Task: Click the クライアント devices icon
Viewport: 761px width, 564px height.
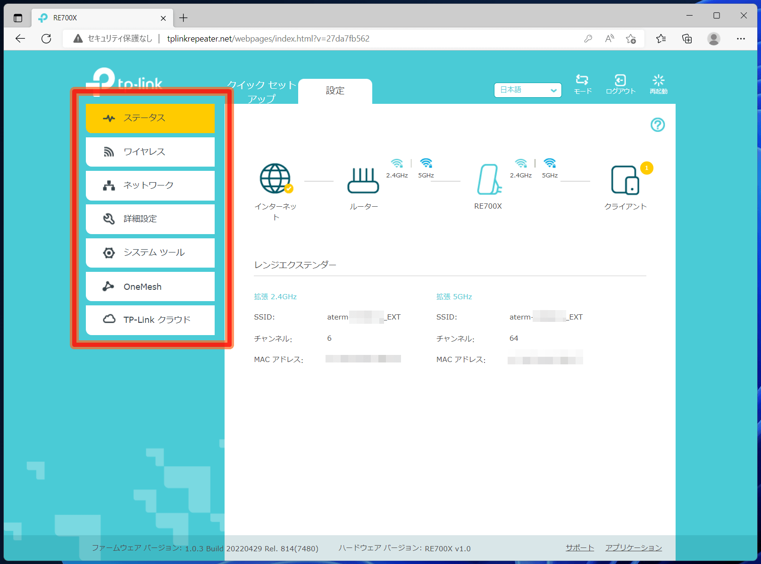Action: 625,180
